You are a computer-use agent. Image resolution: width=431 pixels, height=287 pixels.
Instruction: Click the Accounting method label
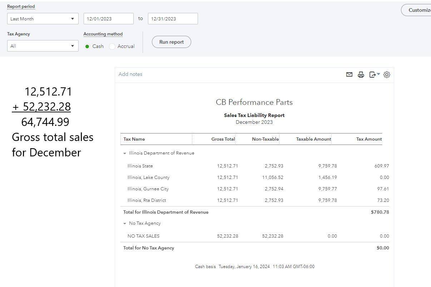103,34
